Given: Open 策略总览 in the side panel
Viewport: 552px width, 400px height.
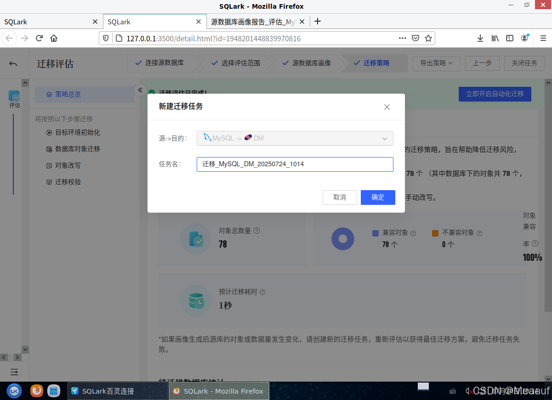Looking at the screenshot, I should [x=85, y=94].
